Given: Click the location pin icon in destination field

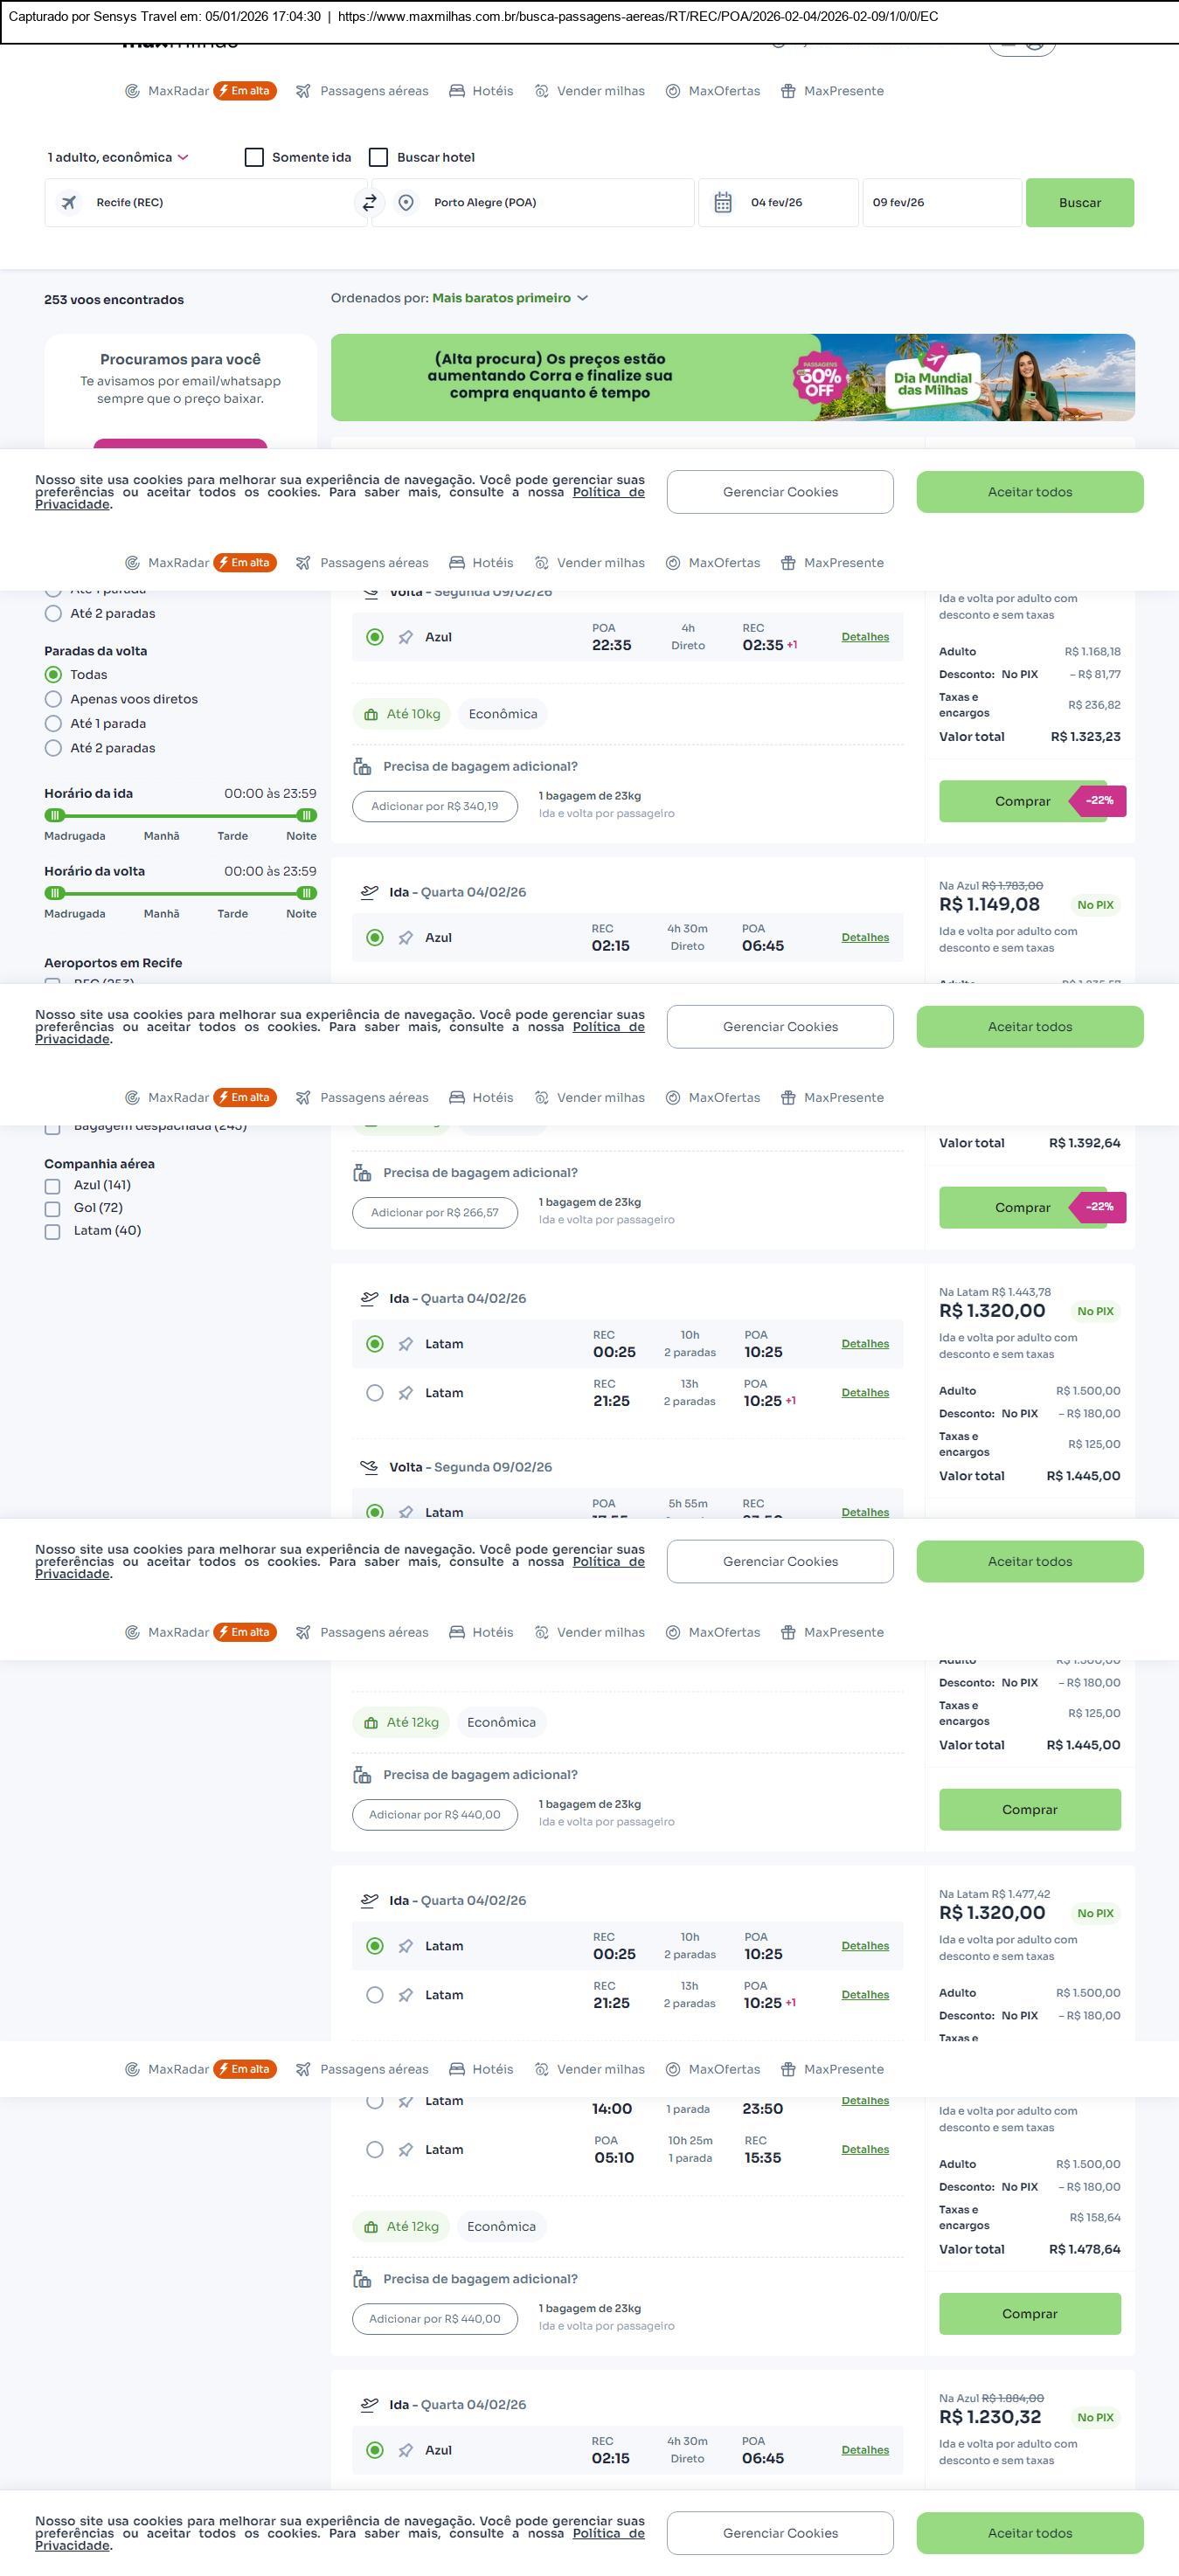Looking at the screenshot, I should [x=406, y=203].
